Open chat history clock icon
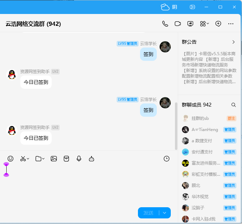The height and width of the screenshot is (224, 242). pyautogui.click(x=167, y=159)
